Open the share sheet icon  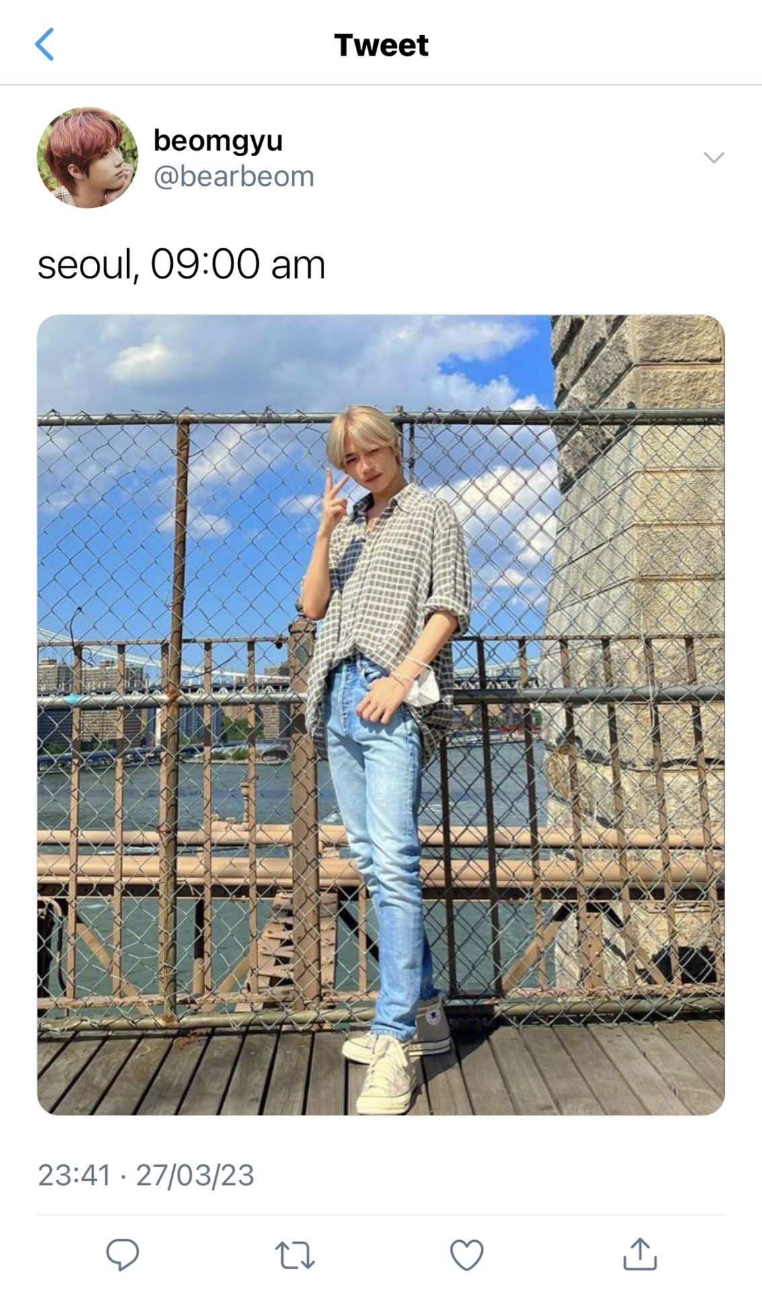(x=640, y=1254)
